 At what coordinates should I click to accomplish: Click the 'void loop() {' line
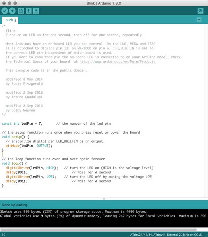[15, 163]
